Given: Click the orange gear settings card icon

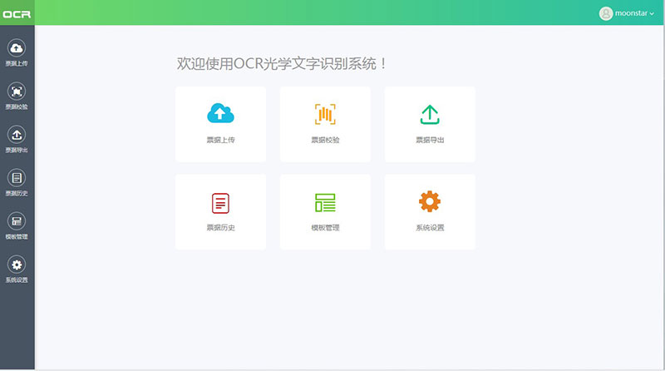Looking at the screenshot, I should [430, 201].
